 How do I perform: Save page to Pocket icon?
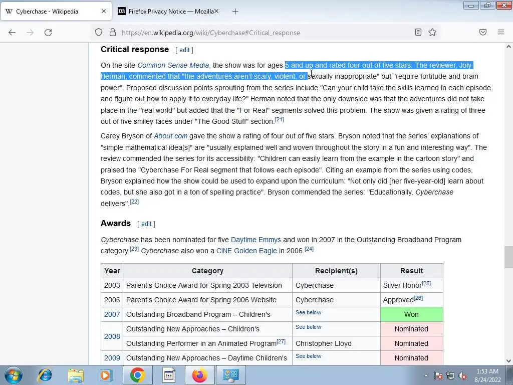coord(483,32)
